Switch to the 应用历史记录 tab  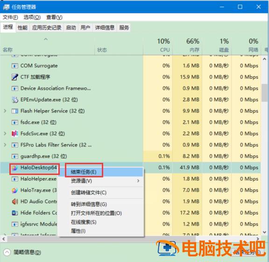point(47,28)
